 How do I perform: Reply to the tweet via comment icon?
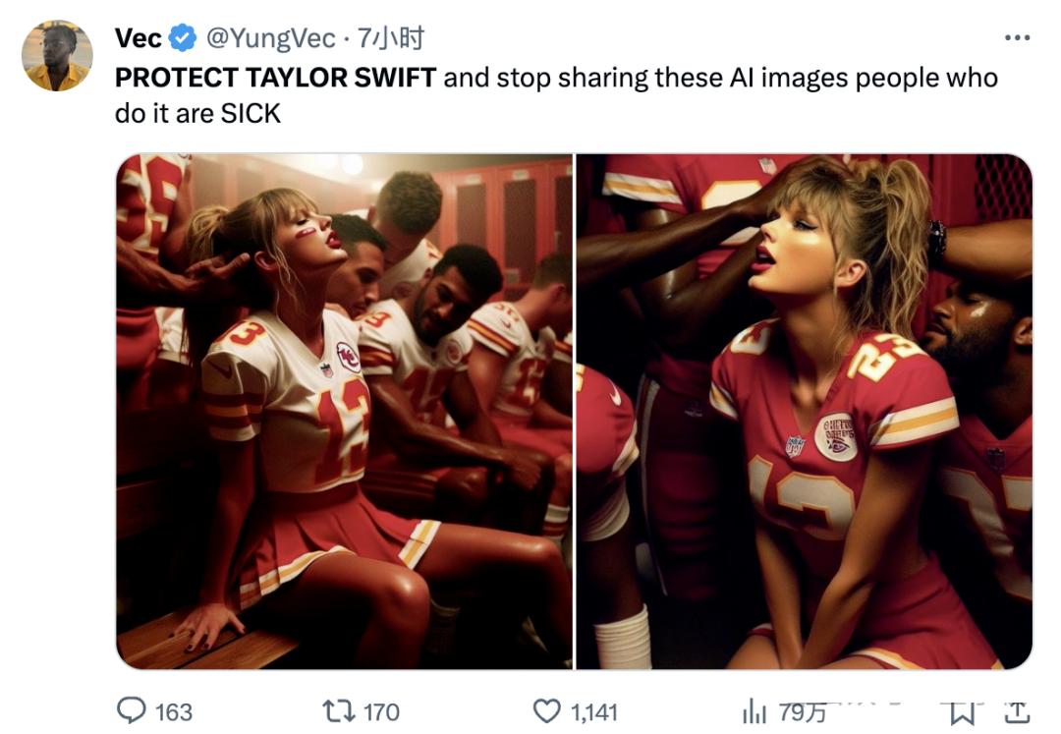point(131,710)
